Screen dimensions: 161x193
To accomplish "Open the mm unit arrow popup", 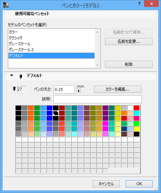I will [79, 91].
